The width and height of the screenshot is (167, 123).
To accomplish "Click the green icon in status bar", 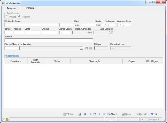I will [7, 119].
